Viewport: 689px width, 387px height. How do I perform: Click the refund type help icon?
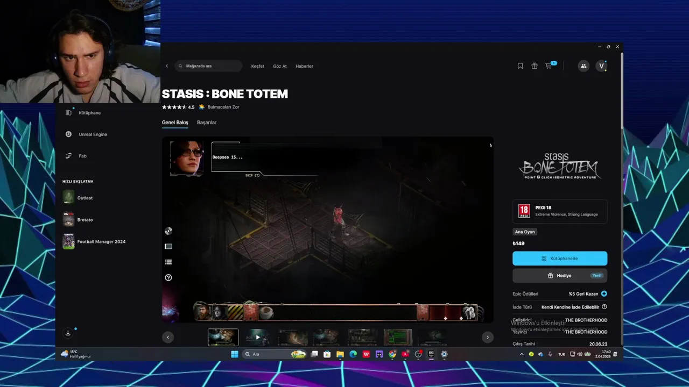click(x=604, y=307)
